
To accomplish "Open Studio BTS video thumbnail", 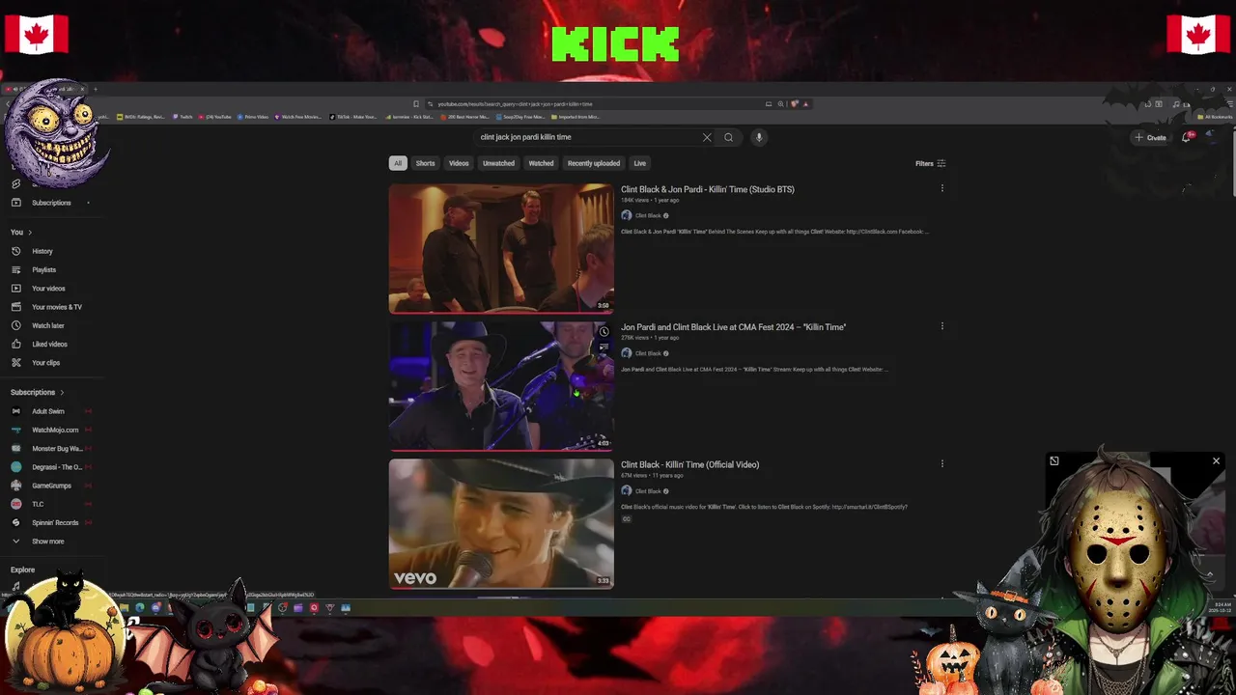I will (x=501, y=248).
